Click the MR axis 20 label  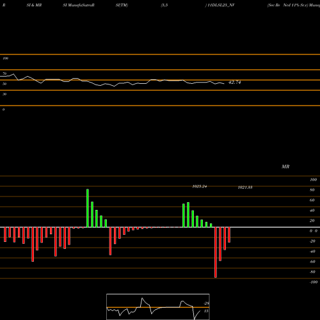(x=312, y=221)
